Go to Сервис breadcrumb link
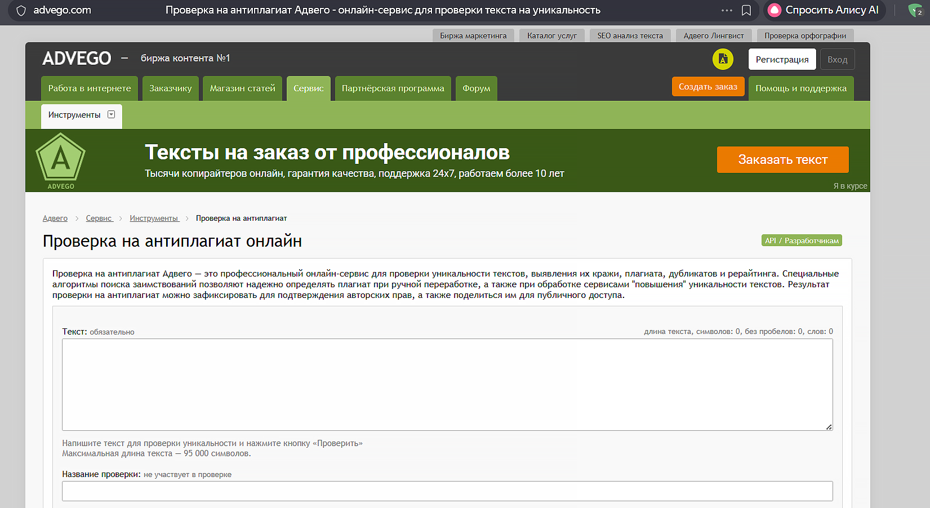930x508 pixels. tap(99, 219)
